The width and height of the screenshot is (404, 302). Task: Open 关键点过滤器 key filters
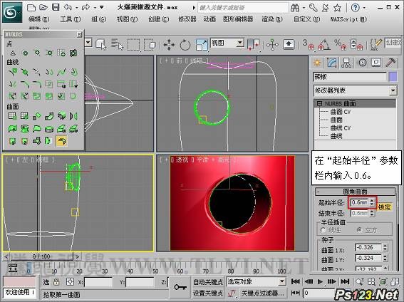point(262,293)
